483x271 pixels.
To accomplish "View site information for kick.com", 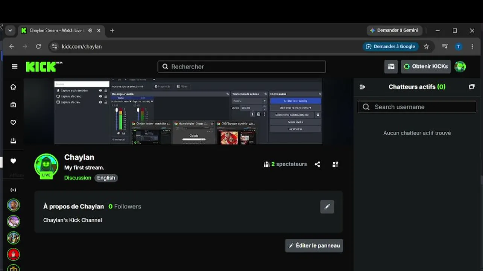I will tap(55, 46).
